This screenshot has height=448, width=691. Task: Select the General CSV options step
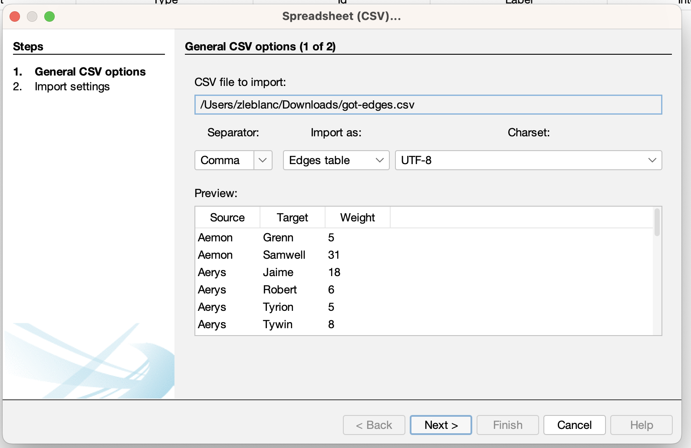click(x=90, y=72)
